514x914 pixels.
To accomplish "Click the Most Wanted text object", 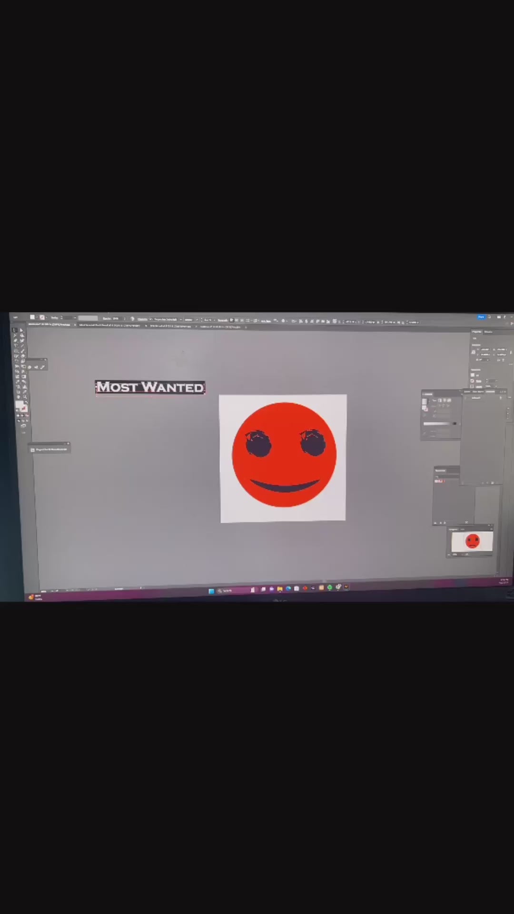I will tap(150, 387).
